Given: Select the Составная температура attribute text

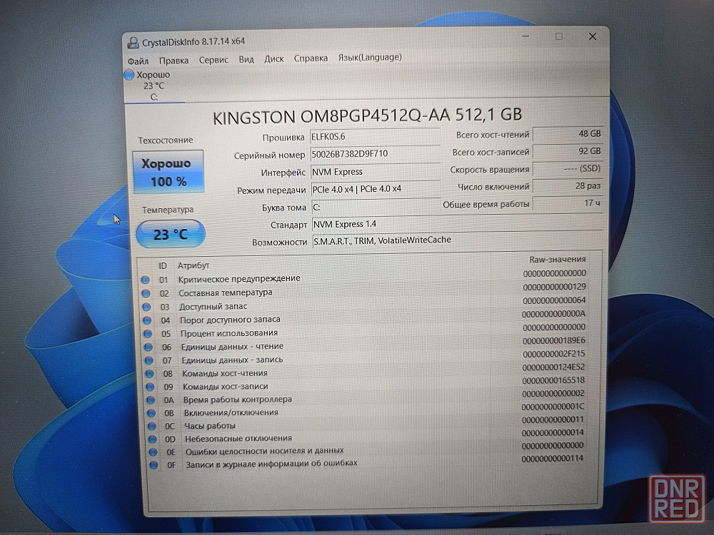Looking at the screenshot, I should [226, 292].
